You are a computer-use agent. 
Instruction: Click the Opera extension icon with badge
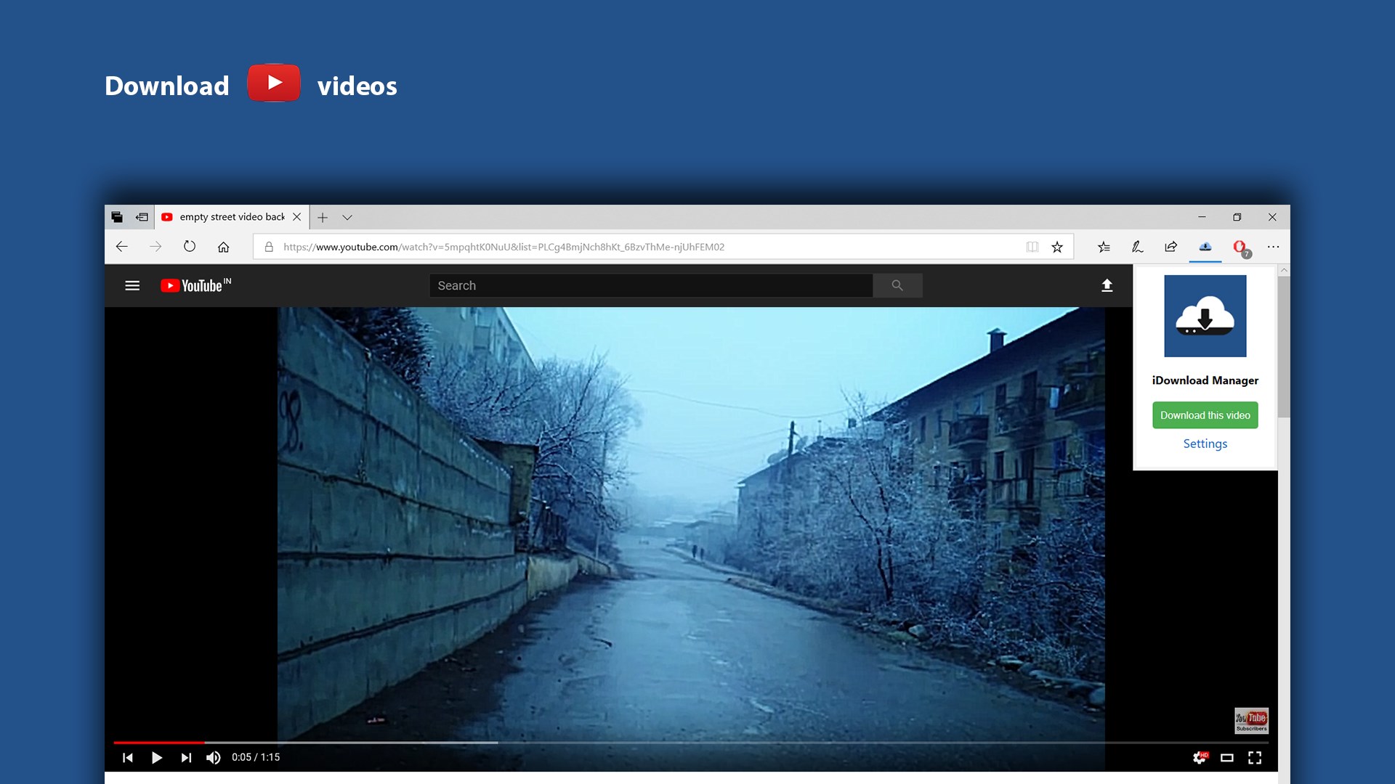tap(1240, 248)
